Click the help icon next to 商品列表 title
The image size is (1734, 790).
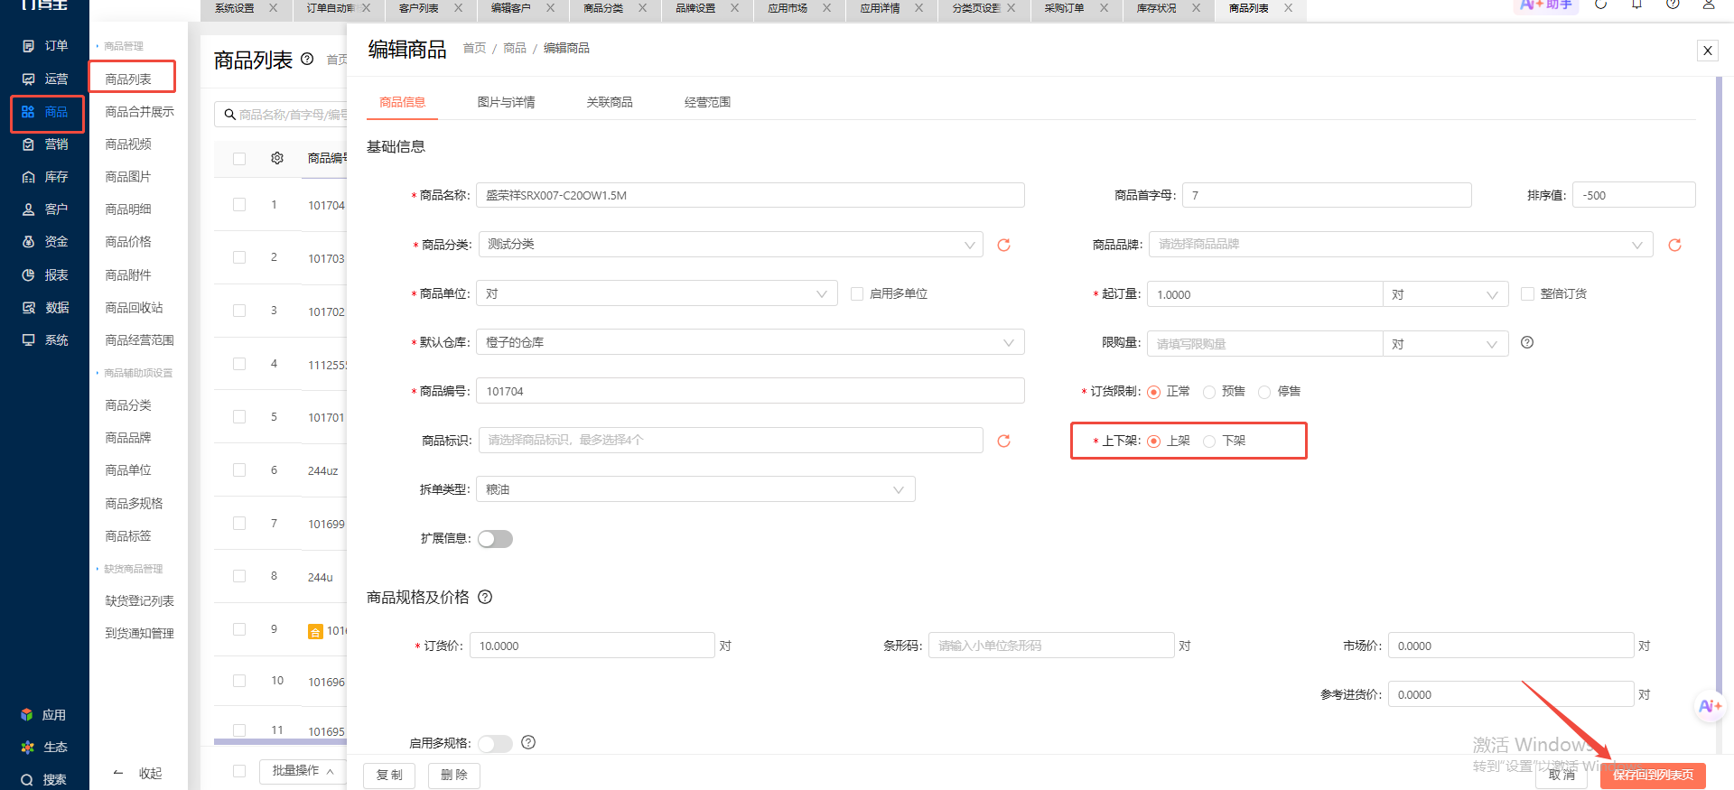pyautogui.click(x=307, y=59)
